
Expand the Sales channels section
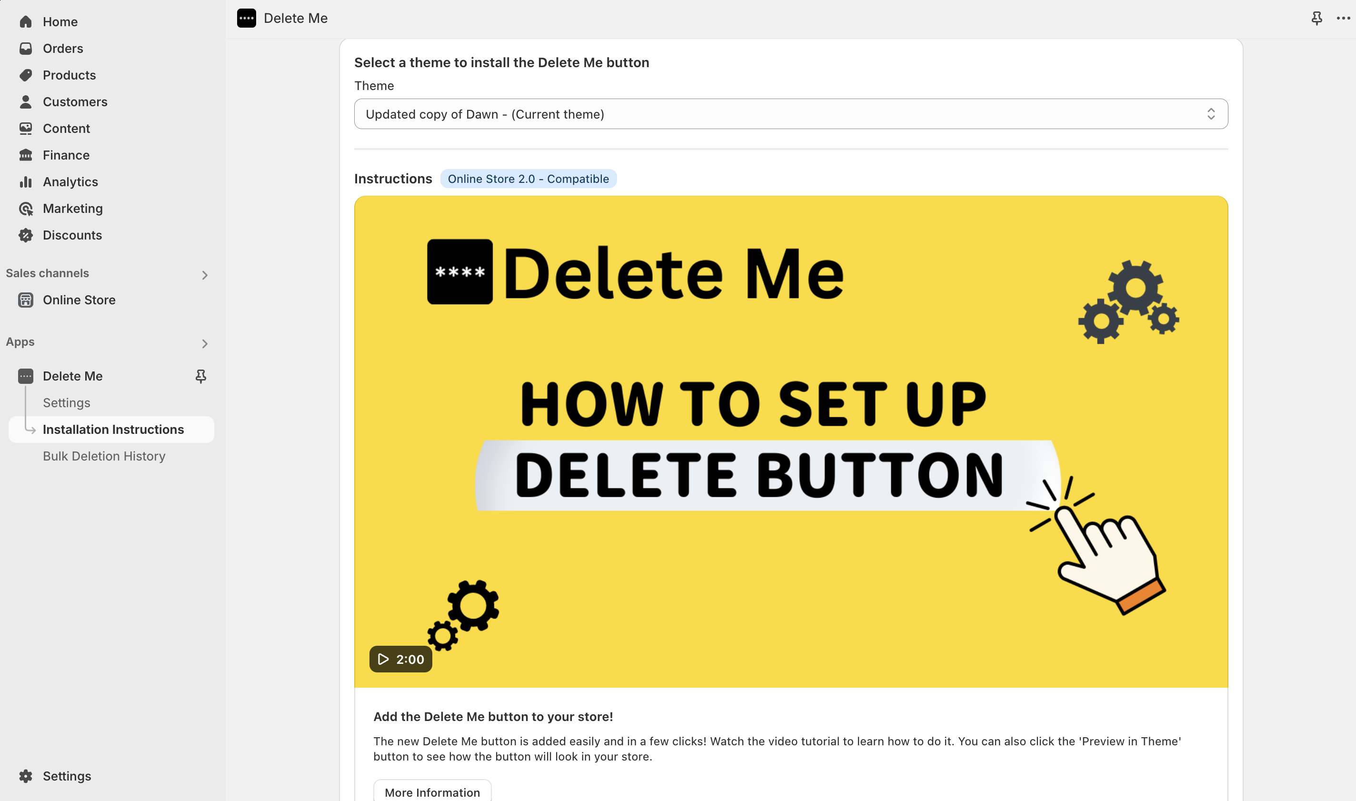click(205, 275)
